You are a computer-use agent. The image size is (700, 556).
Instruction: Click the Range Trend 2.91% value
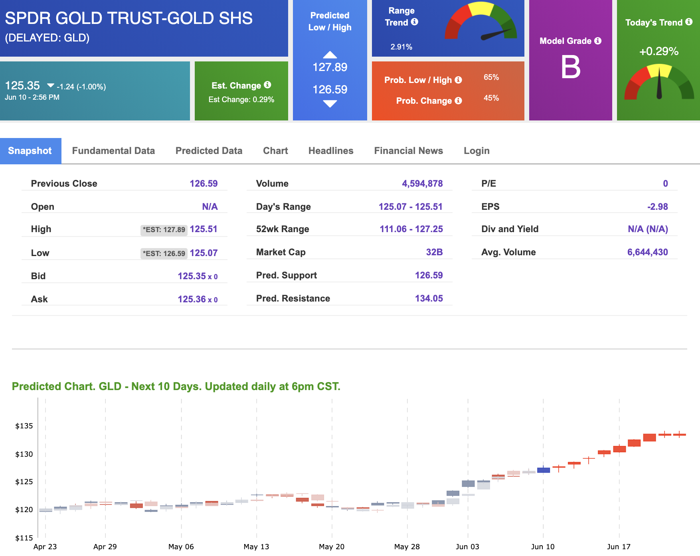click(x=401, y=47)
